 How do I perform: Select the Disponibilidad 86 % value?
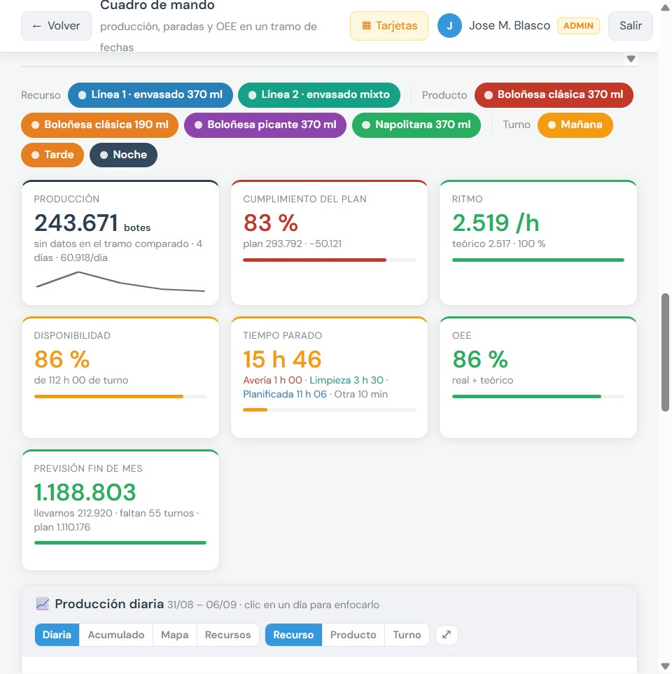coord(62,359)
